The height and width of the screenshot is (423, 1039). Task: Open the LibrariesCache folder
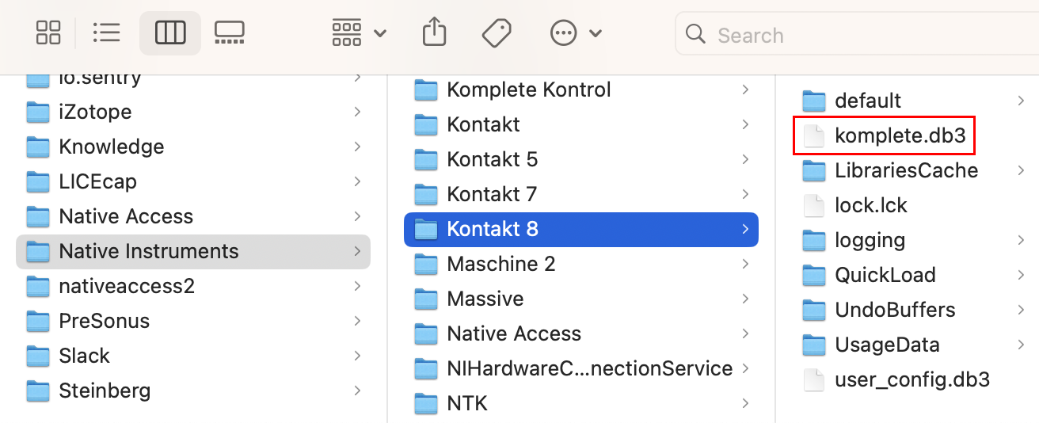click(906, 170)
